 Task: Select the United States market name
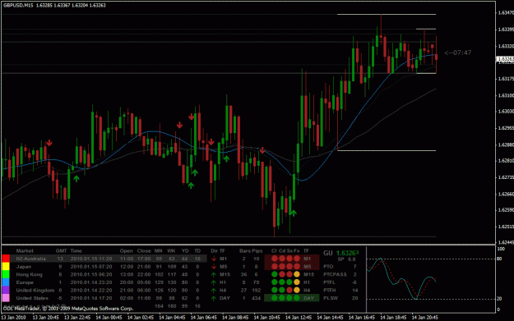pos(32,298)
